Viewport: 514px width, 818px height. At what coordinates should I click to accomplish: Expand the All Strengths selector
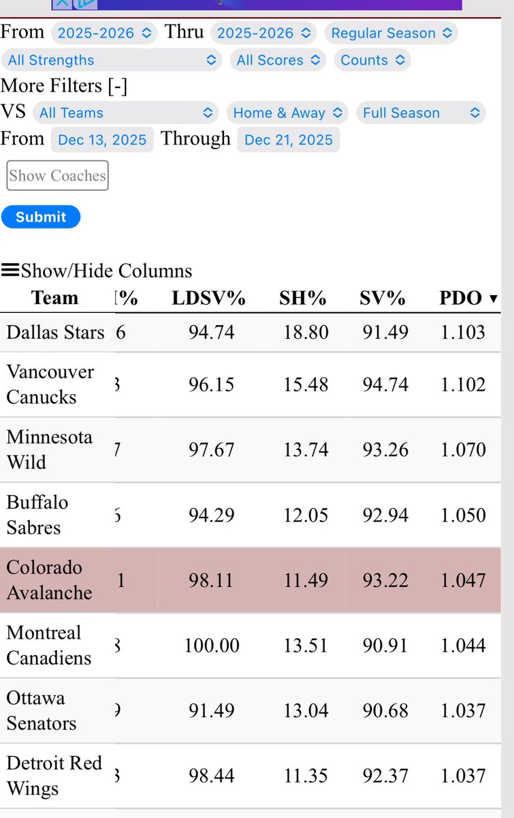point(112,60)
